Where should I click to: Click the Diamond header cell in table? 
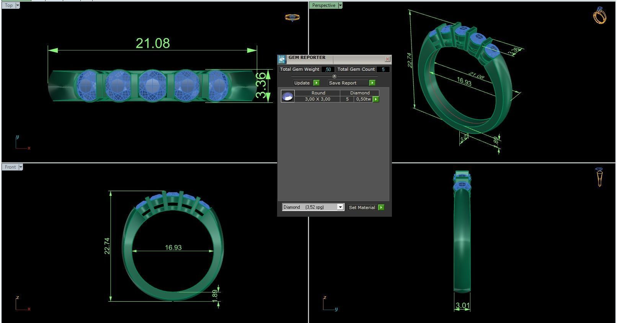coord(360,93)
